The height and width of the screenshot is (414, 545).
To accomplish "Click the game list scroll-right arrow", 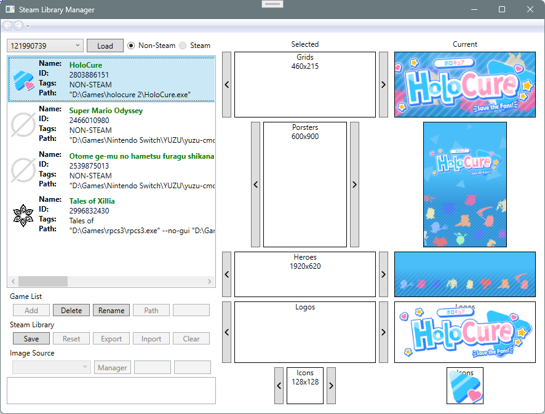I will tap(209, 281).
